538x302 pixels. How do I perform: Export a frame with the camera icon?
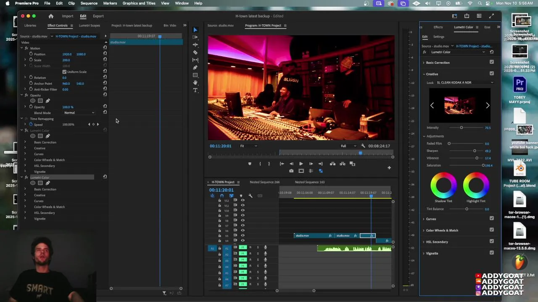[291, 171]
